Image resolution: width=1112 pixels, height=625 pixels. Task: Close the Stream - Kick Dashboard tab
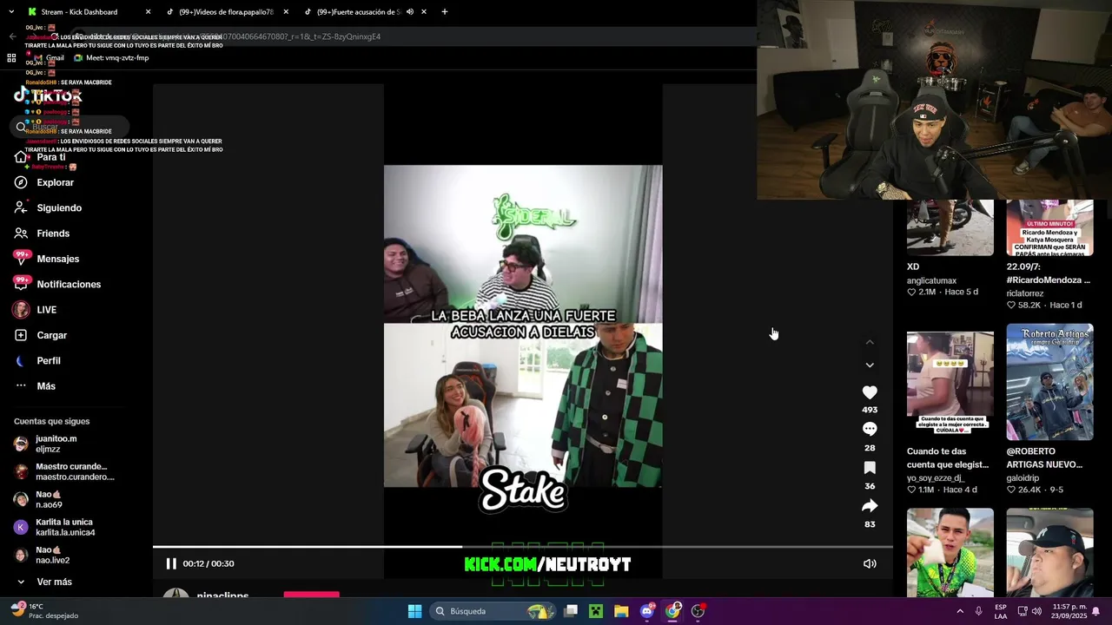point(148,12)
